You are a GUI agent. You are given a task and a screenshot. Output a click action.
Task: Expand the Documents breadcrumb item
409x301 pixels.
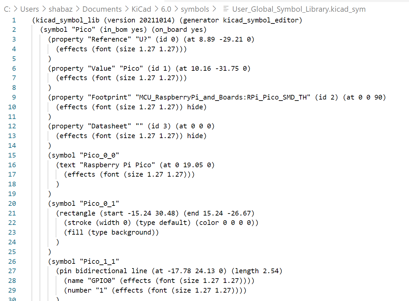coord(102,9)
